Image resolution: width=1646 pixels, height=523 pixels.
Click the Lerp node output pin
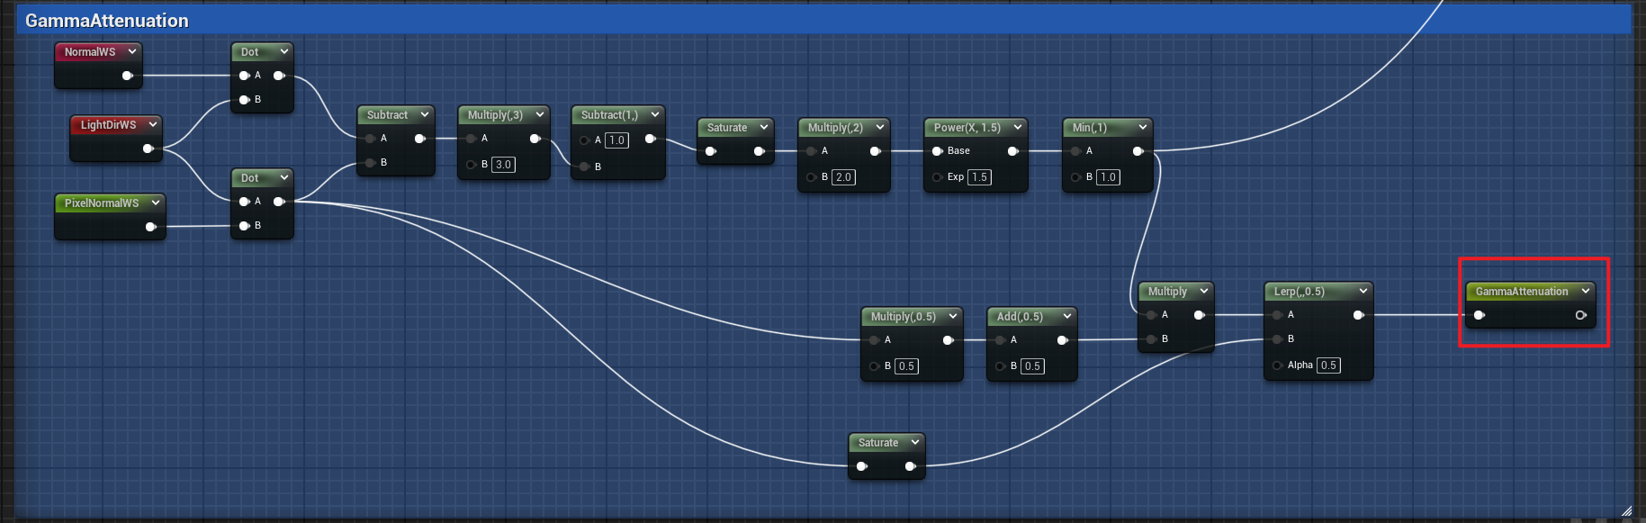coord(1358,315)
